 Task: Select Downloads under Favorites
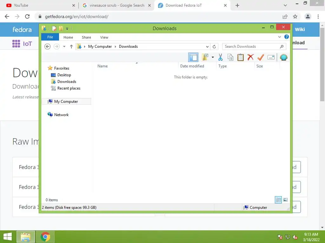coord(67,81)
